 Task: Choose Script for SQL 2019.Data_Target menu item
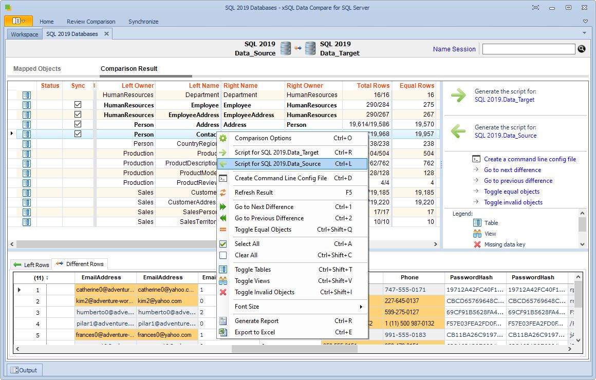[292, 153]
